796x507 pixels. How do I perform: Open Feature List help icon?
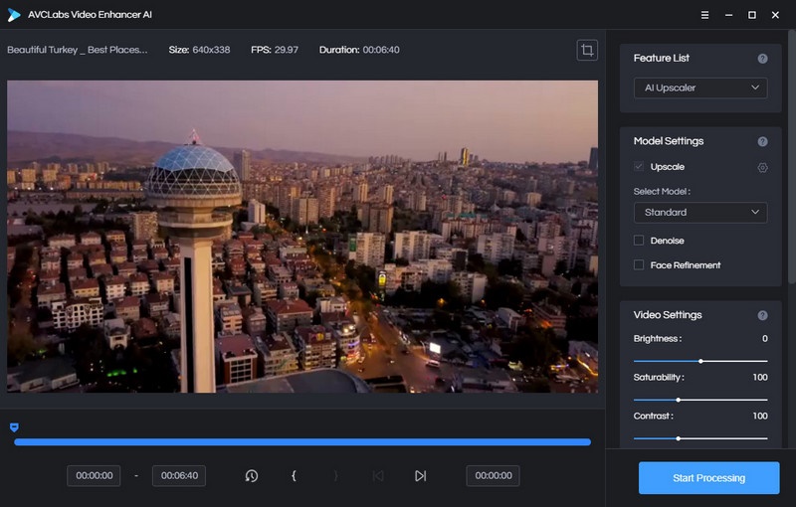pyautogui.click(x=762, y=59)
